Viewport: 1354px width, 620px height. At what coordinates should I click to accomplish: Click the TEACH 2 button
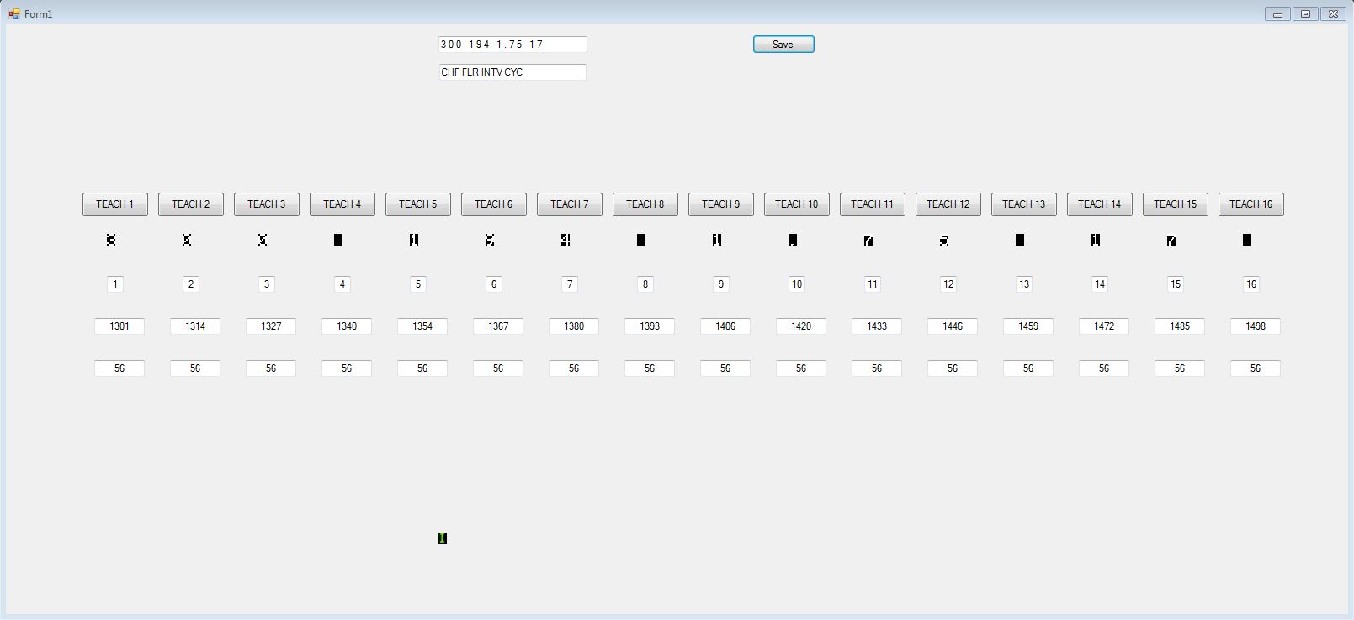191,204
